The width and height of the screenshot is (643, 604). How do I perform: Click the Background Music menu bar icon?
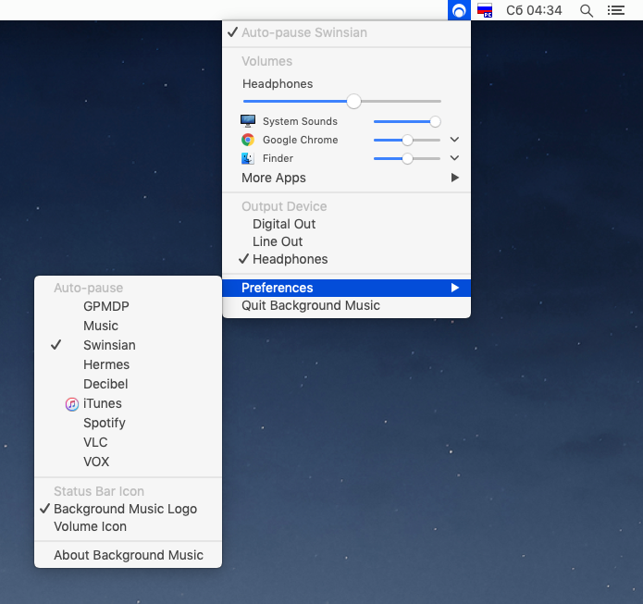(x=459, y=10)
